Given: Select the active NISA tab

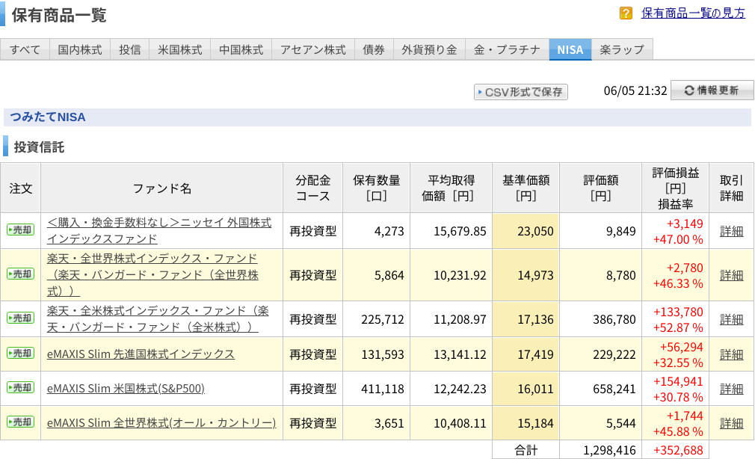Looking at the screenshot, I should point(570,49).
